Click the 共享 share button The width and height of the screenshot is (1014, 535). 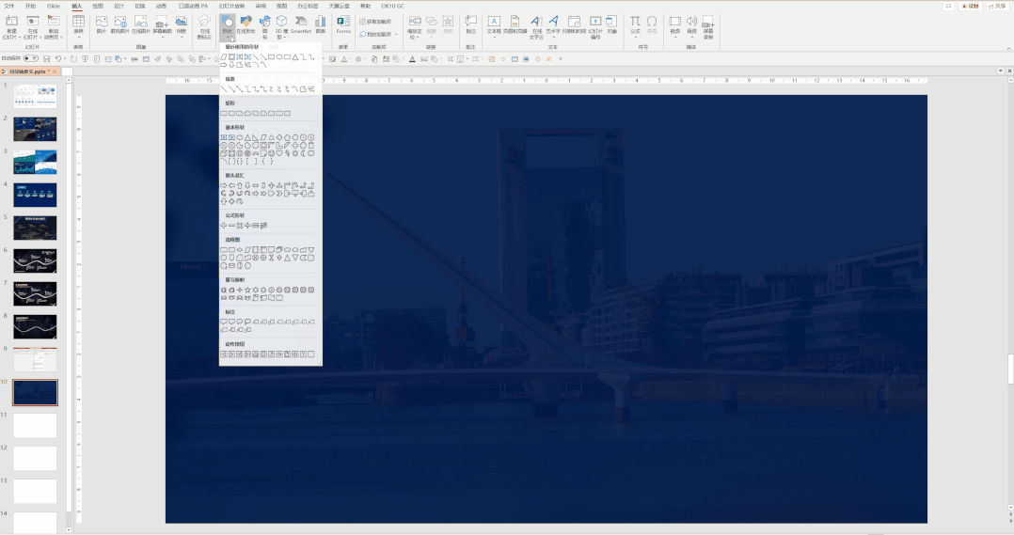[x=996, y=6]
